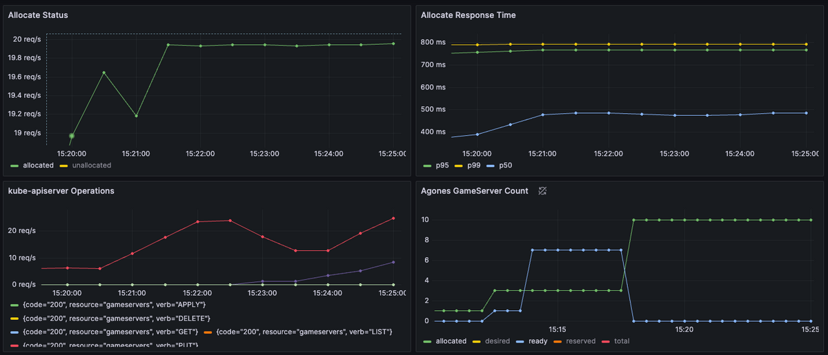This screenshot has height=355, width=828.
Task: Toggle the allocated series in Allocate Status legend
Action: 38,165
